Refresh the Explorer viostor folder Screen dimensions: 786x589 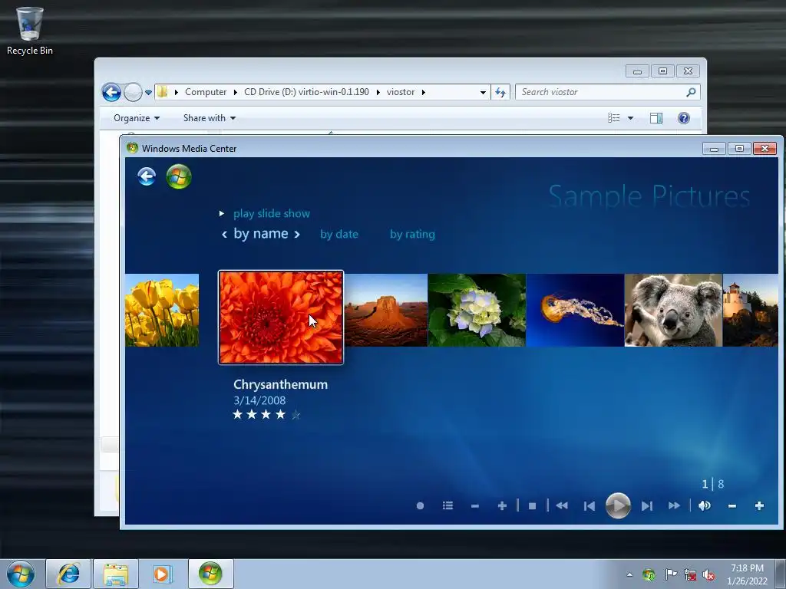click(500, 92)
